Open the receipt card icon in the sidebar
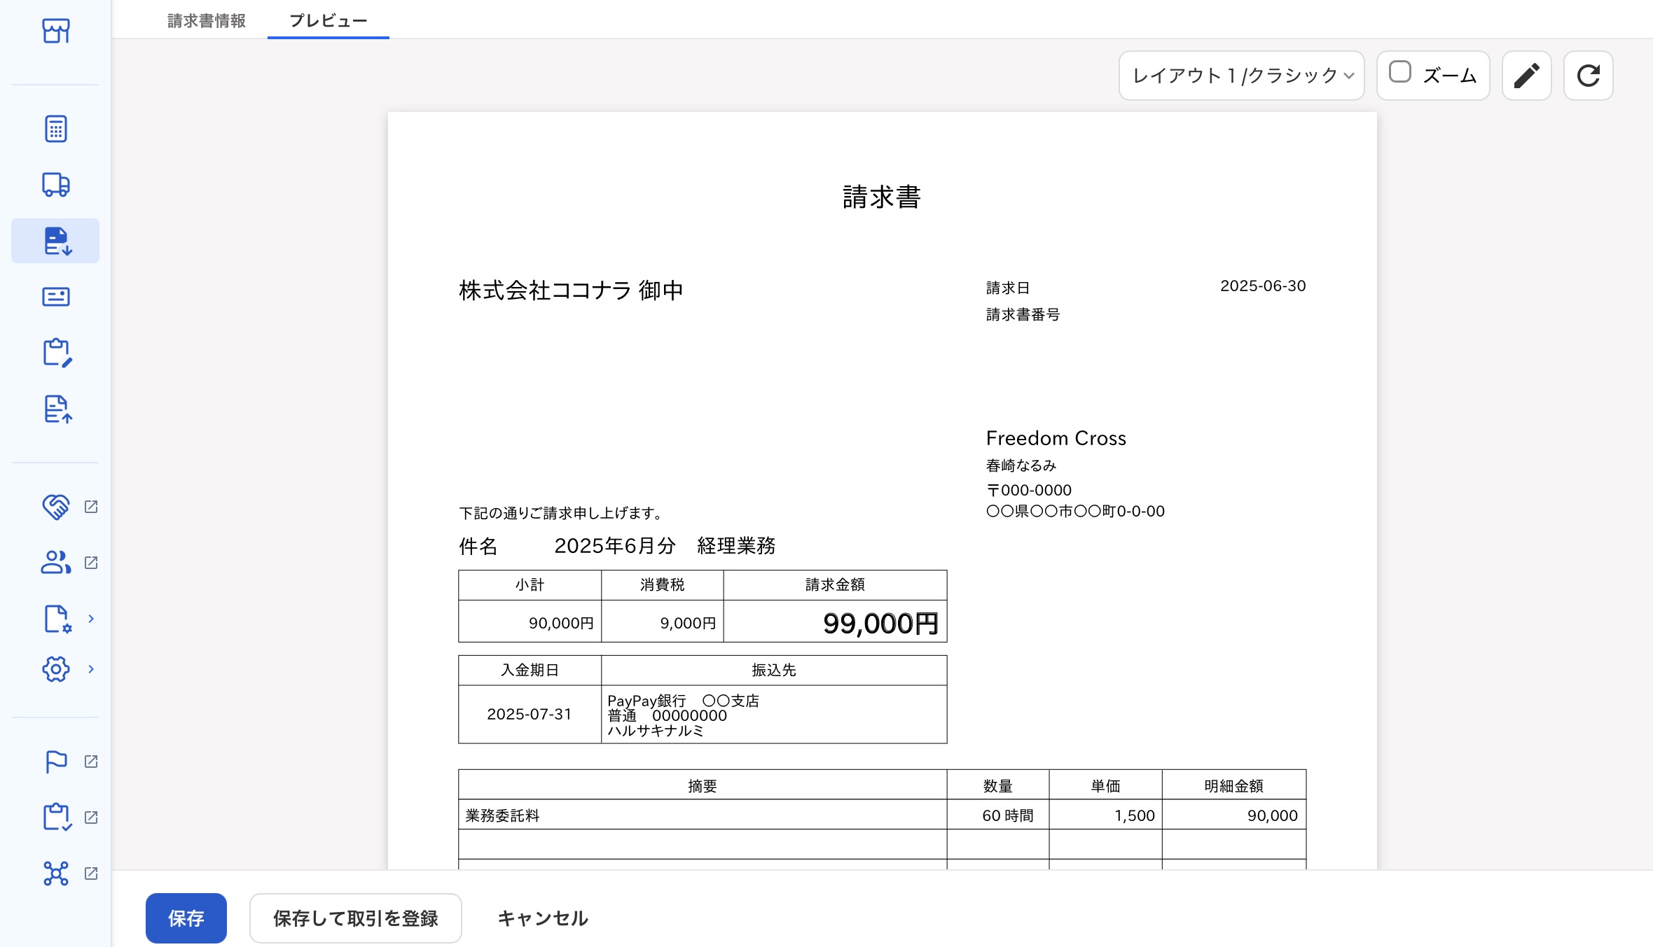This screenshot has height=947, width=1653. (55, 297)
